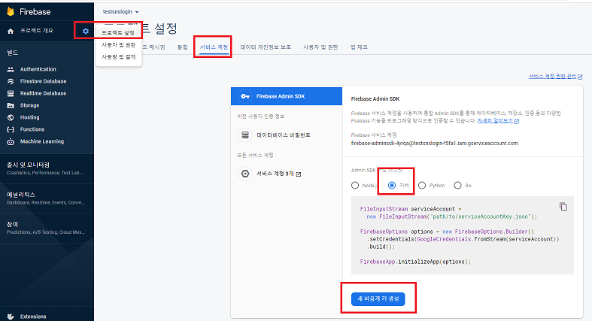Image resolution: width=592 pixels, height=321 pixels.
Task: Click the database secrets storage icon
Action: pos(245,135)
